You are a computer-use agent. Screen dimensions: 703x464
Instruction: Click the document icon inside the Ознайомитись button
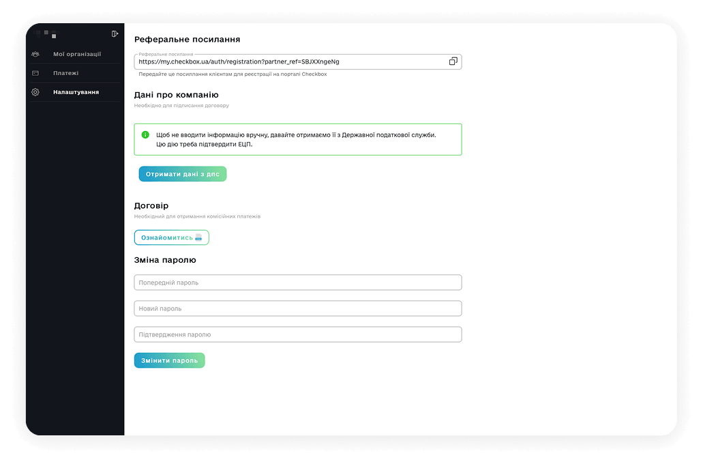(198, 237)
